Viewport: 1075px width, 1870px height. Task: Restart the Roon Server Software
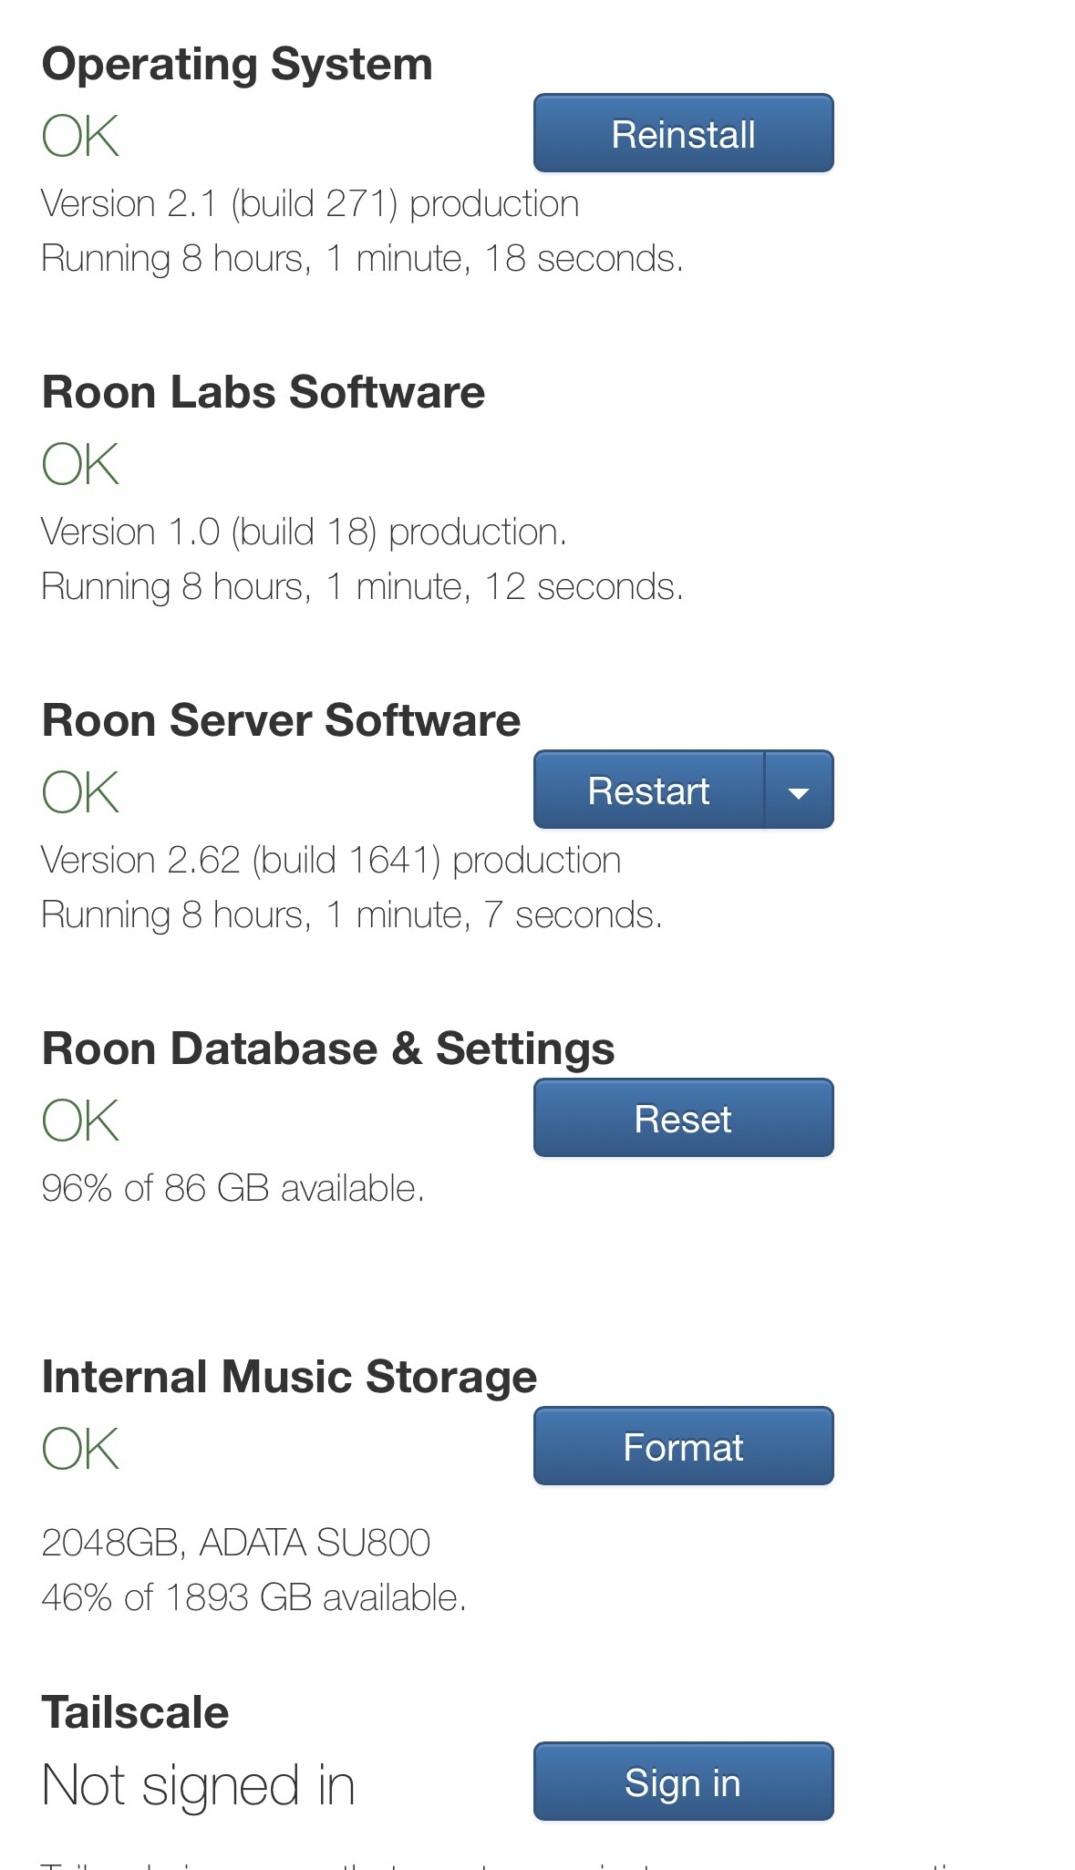[648, 790]
